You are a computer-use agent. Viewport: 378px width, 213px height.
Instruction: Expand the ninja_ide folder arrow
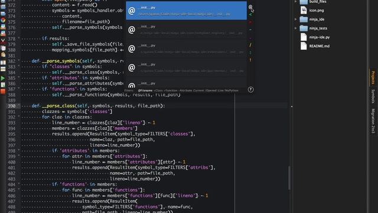coord(295,20)
